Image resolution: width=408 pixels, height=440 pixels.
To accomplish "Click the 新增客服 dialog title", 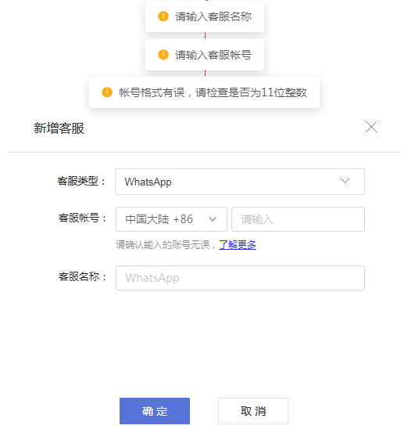I will click(59, 128).
